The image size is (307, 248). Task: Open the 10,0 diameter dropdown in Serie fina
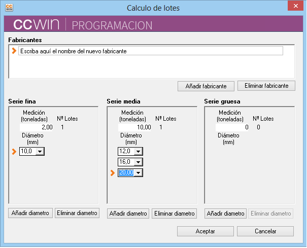pyautogui.click(x=40, y=152)
